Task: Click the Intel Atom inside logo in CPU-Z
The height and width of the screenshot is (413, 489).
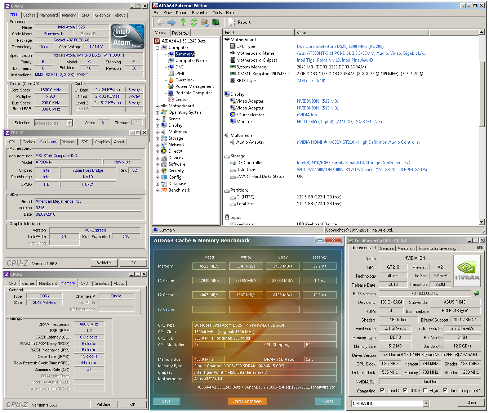Action: [x=128, y=37]
